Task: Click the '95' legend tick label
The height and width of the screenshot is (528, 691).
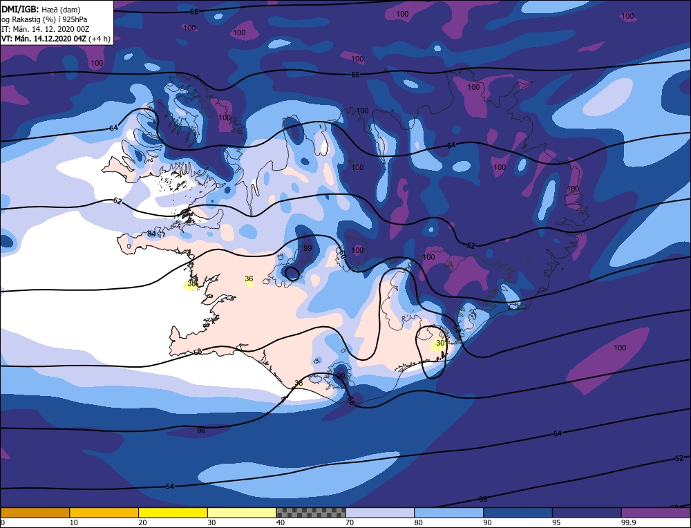Action: tap(556, 523)
